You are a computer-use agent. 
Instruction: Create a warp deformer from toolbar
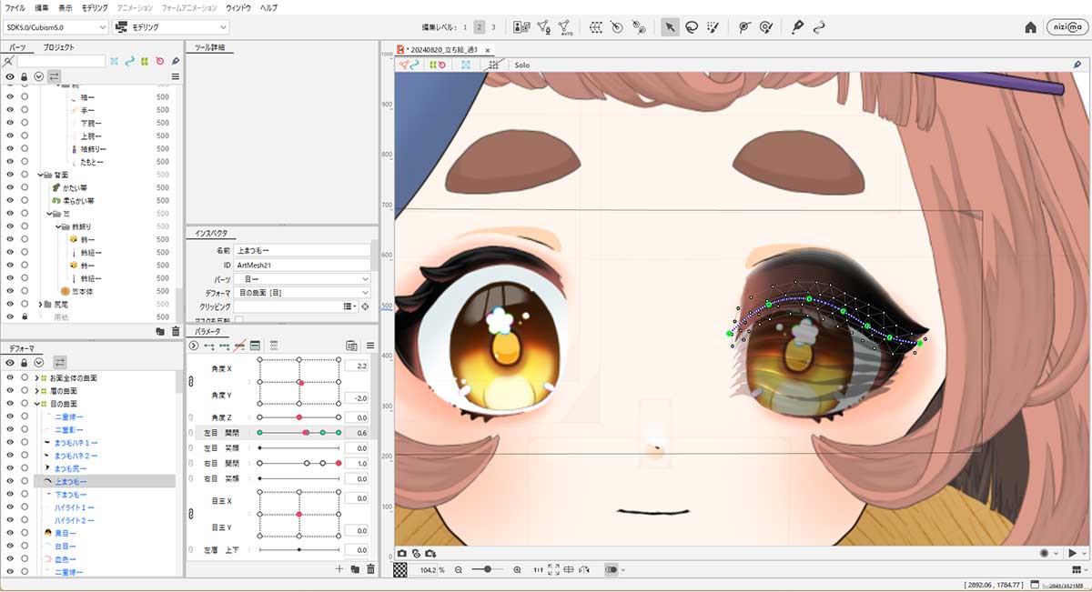[x=596, y=27]
